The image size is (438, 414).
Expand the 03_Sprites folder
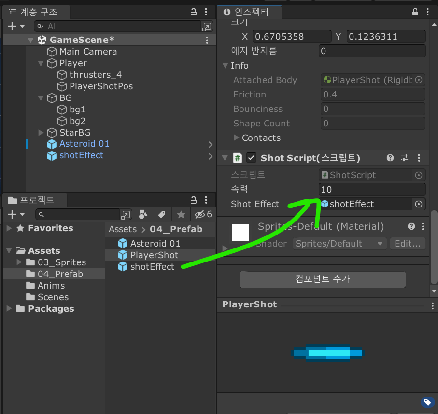(19, 262)
